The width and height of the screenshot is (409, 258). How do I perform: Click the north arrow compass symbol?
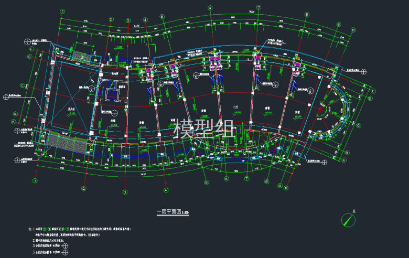pyautogui.click(x=348, y=220)
